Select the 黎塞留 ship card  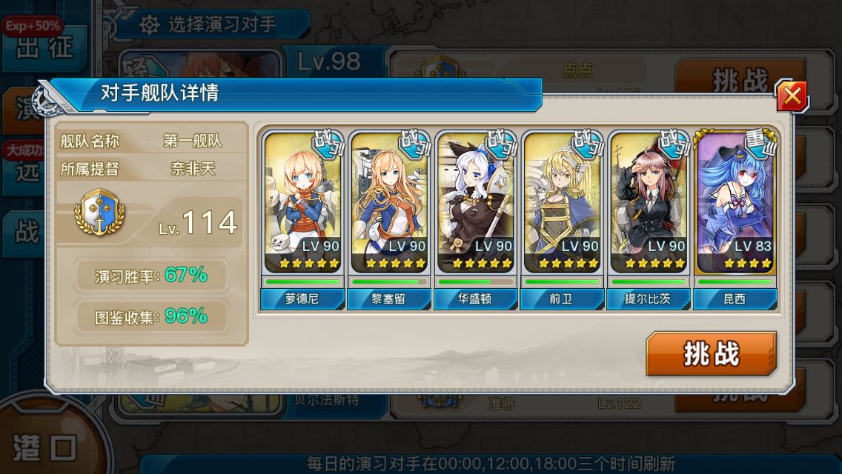(x=389, y=220)
